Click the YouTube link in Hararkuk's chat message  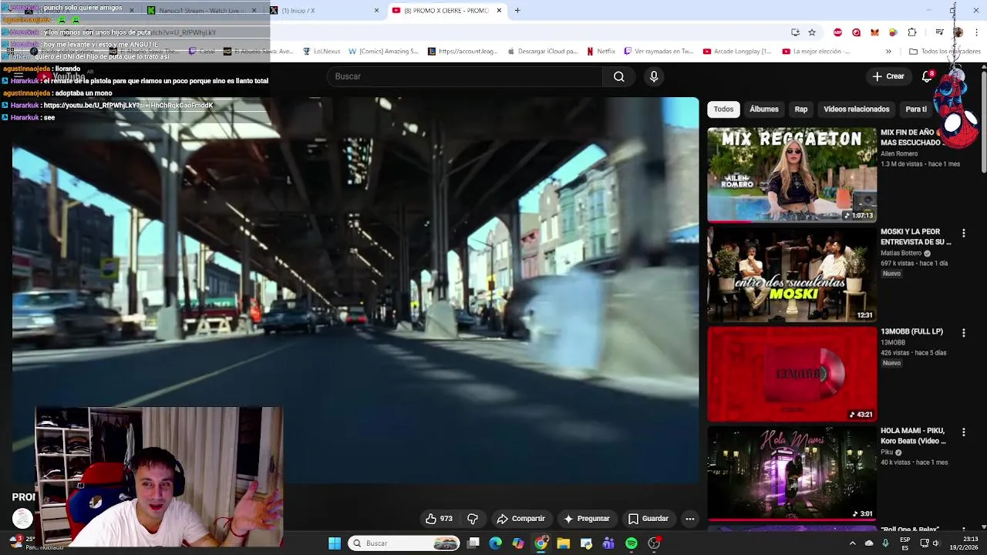[128, 106]
